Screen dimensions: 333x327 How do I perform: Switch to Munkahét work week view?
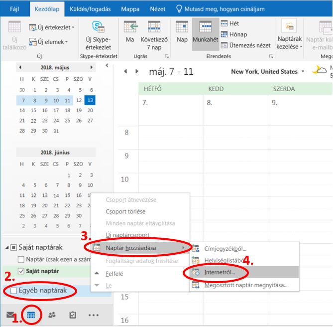pyautogui.click(x=205, y=35)
